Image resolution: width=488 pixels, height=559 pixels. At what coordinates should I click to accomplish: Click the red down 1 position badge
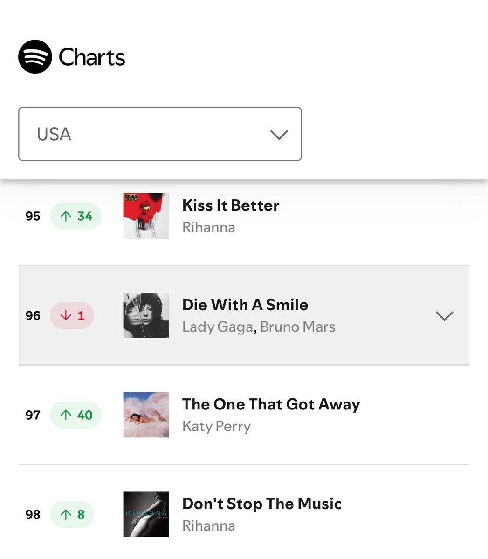[72, 316]
